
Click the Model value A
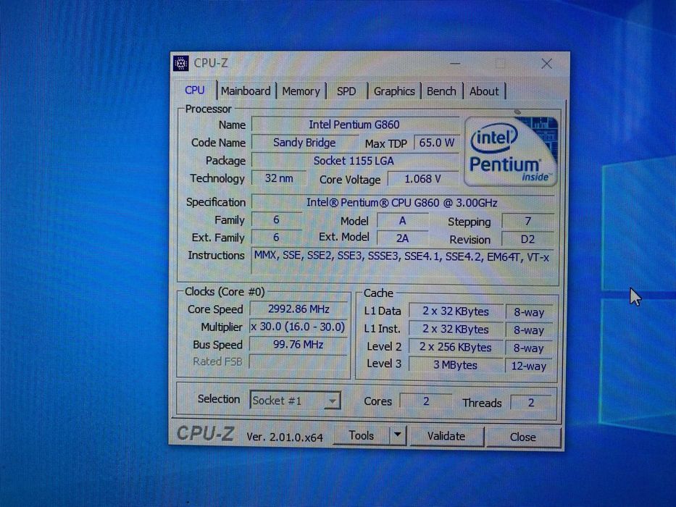402,221
